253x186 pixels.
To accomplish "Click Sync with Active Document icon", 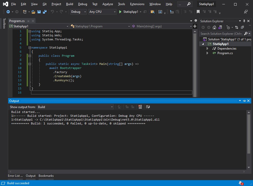I will (237, 27).
